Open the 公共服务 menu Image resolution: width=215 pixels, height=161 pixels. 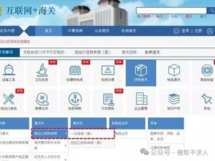(102, 31)
